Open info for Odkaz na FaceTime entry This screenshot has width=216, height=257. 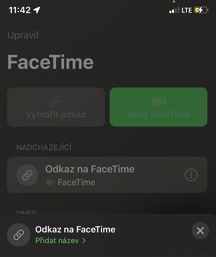[x=191, y=175]
